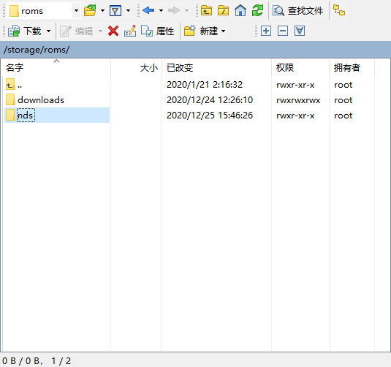The width and height of the screenshot is (391, 367).
Task: Select the downloads folder
Action: tap(41, 100)
